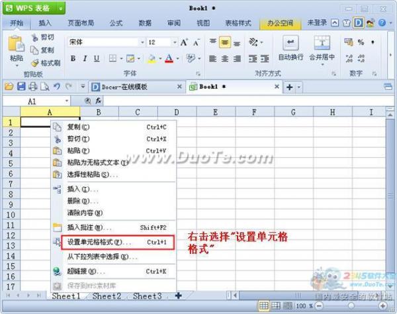Click the Not Logged In (未登录) link
The image size is (397, 314).
pyautogui.click(x=317, y=23)
